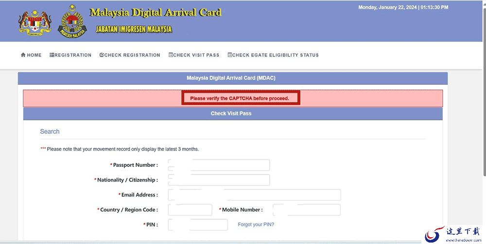Image resolution: width=486 pixels, height=244 pixels.
Task: Open the Nationality / Citizenship field
Action: point(219,180)
